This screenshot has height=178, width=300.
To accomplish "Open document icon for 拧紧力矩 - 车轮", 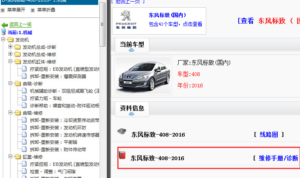I will 24,98.
